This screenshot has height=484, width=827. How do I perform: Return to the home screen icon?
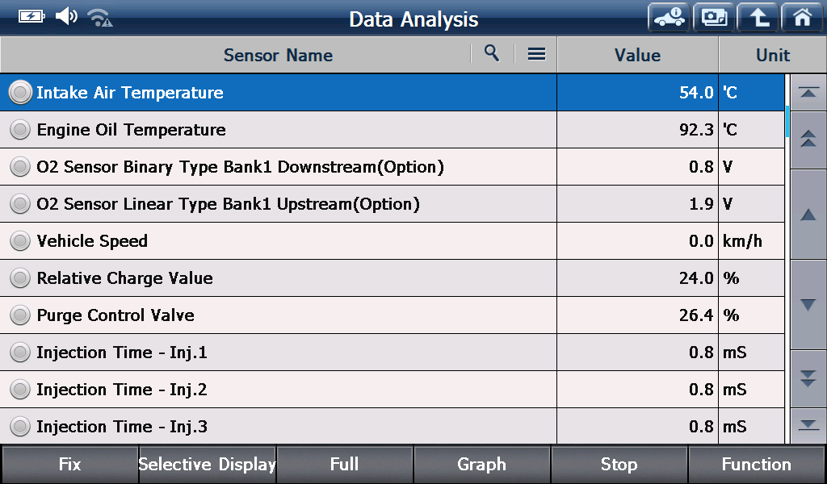(802, 18)
